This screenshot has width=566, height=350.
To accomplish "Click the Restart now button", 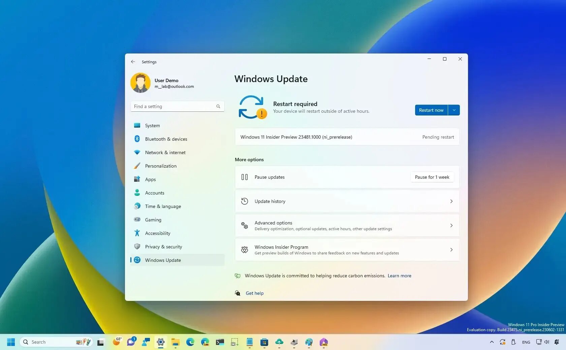I will (431, 110).
